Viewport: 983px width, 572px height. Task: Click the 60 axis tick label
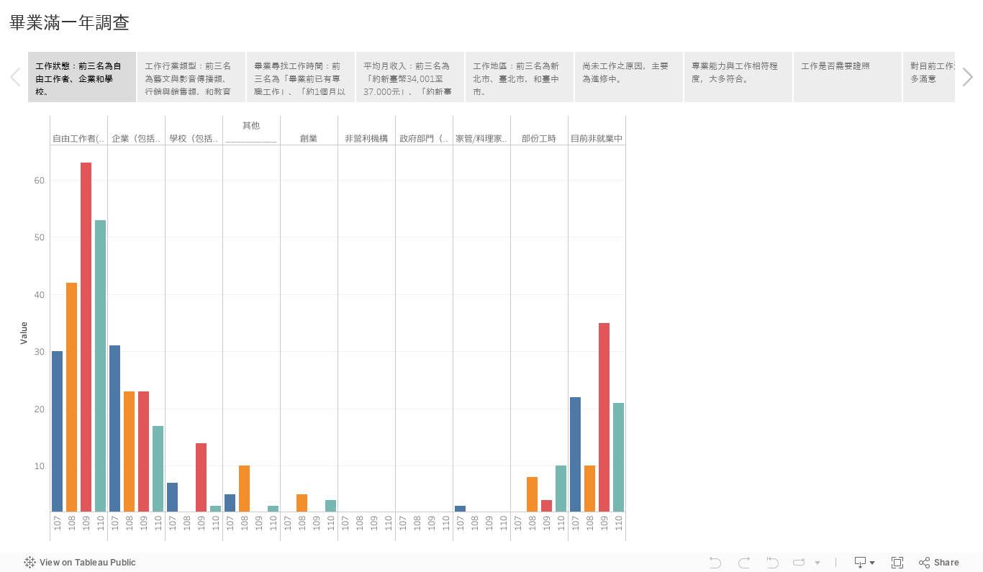click(39, 180)
